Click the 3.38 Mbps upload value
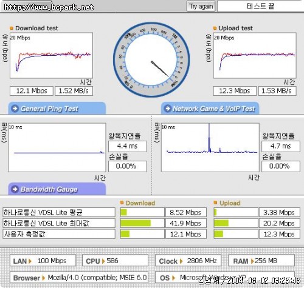304x288 pixels. coord(280,212)
